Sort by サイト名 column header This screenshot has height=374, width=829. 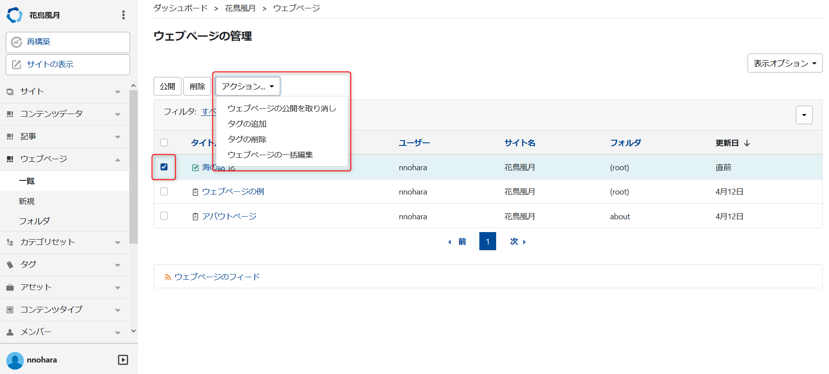tap(520, 143)
